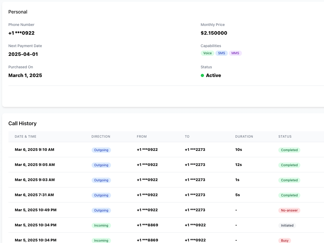The height and width of the screenshot is (243, 324).
Task: Toggle the Outgoing badge on the 9:10 AM call
Action: click(101, 150)
